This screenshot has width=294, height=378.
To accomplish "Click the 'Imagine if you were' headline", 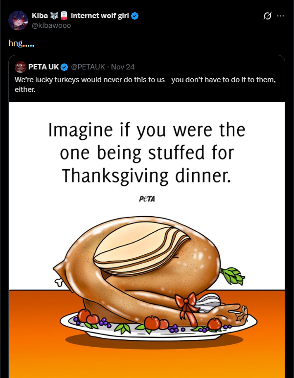I will (x=147, y=131).
